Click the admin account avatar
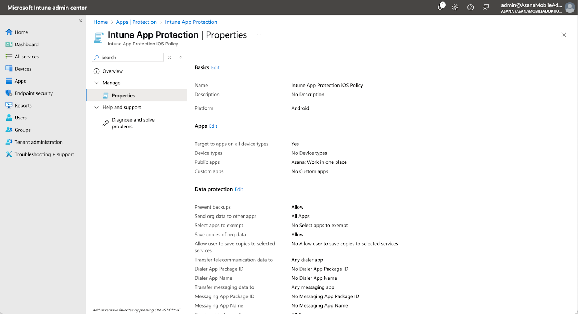This screenshot has width=578, height=314. pos(570,8)
